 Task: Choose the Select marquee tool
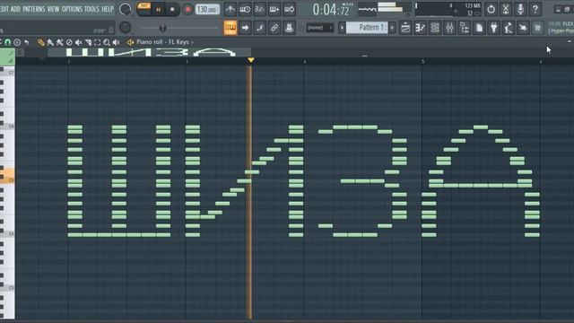98,42
